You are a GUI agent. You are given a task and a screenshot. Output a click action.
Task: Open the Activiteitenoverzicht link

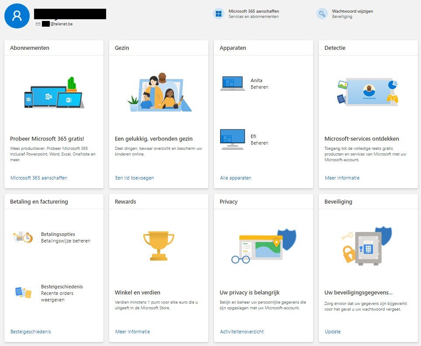[242, 332]
